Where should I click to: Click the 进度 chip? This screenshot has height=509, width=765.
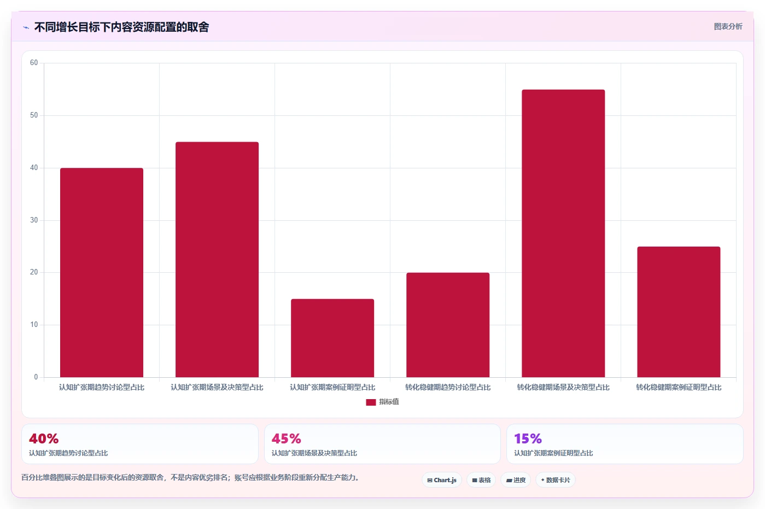click(516, 480)
